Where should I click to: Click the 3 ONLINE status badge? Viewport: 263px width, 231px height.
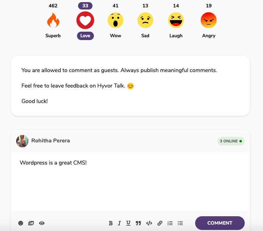click(231, 141)
